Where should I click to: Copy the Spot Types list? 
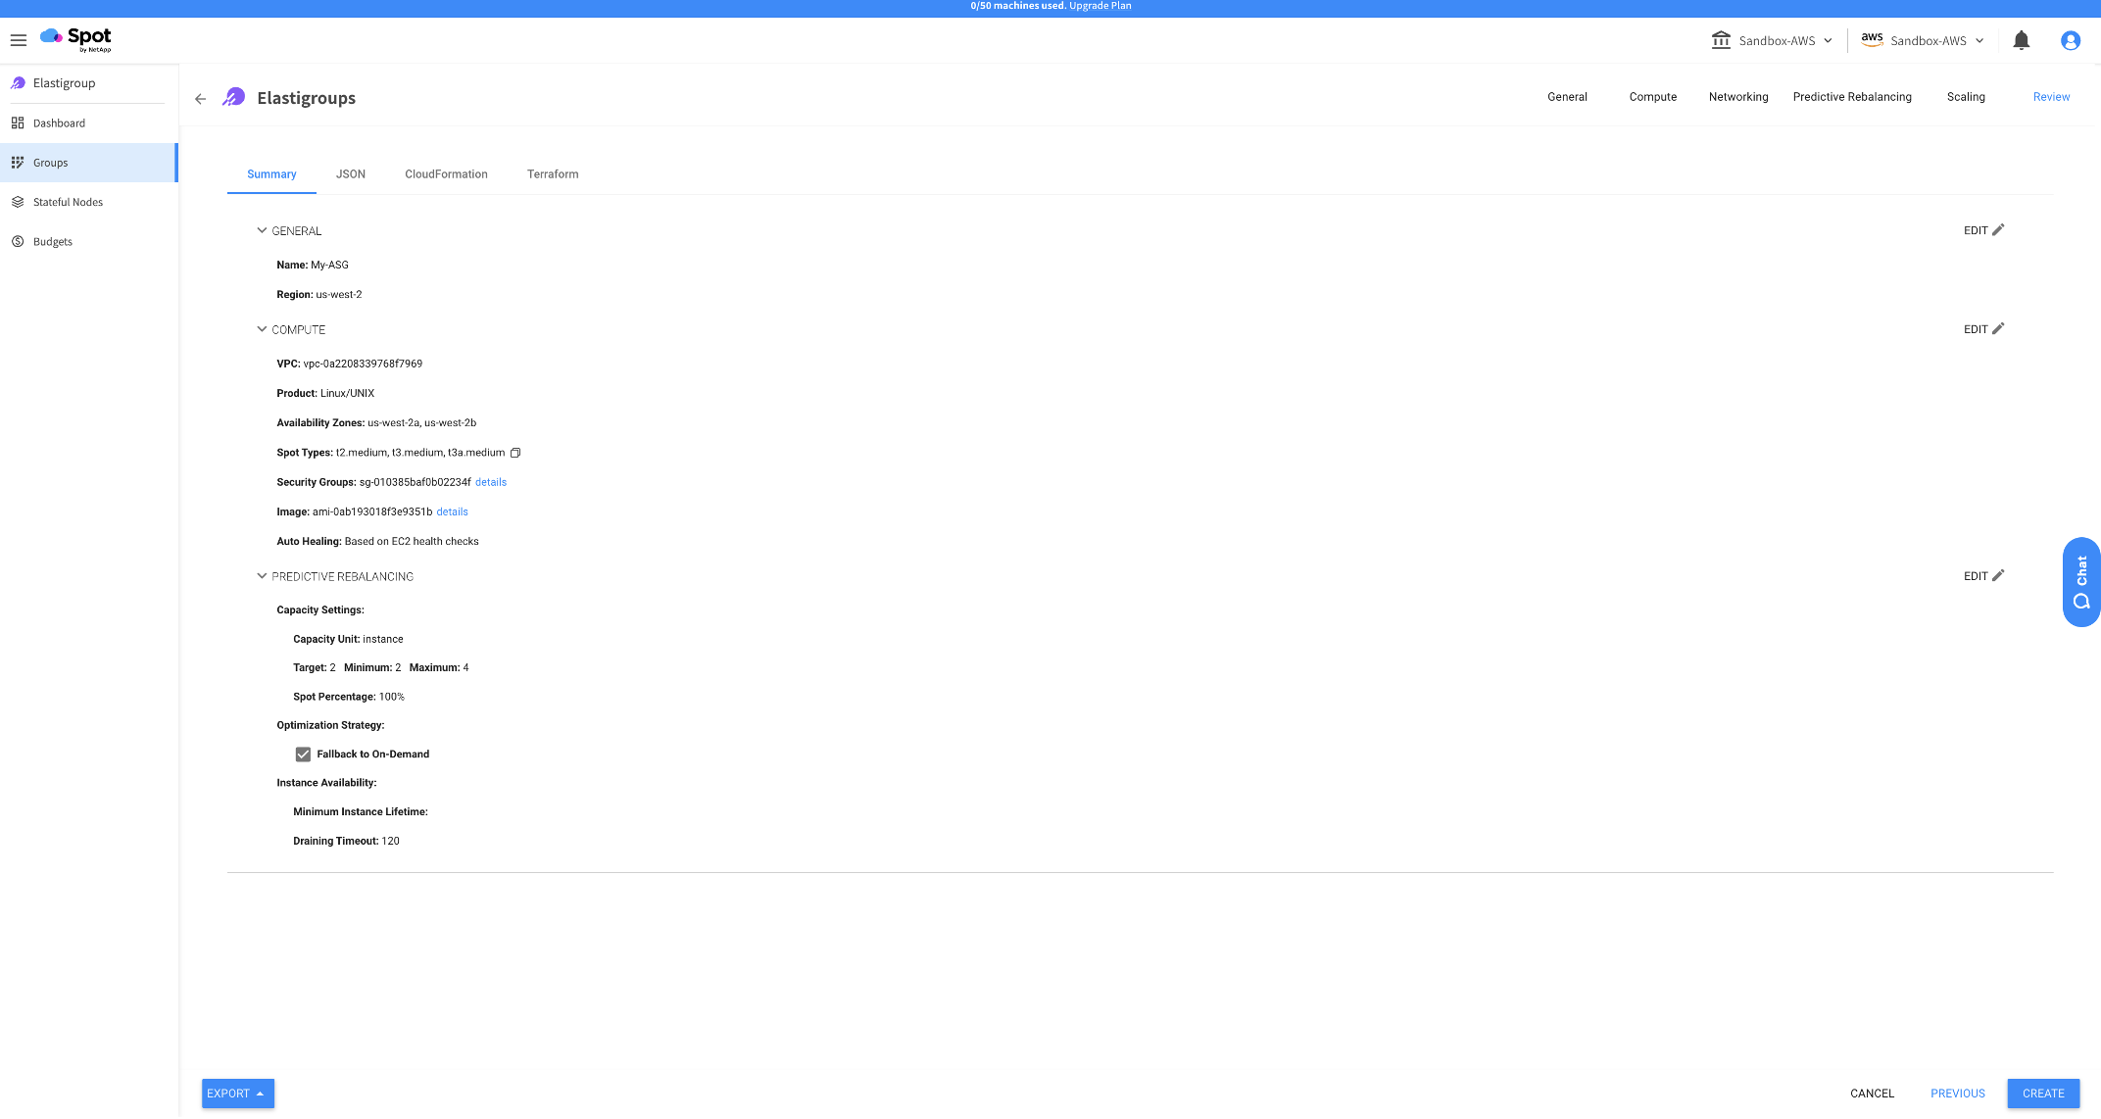(x=515, y=453)
